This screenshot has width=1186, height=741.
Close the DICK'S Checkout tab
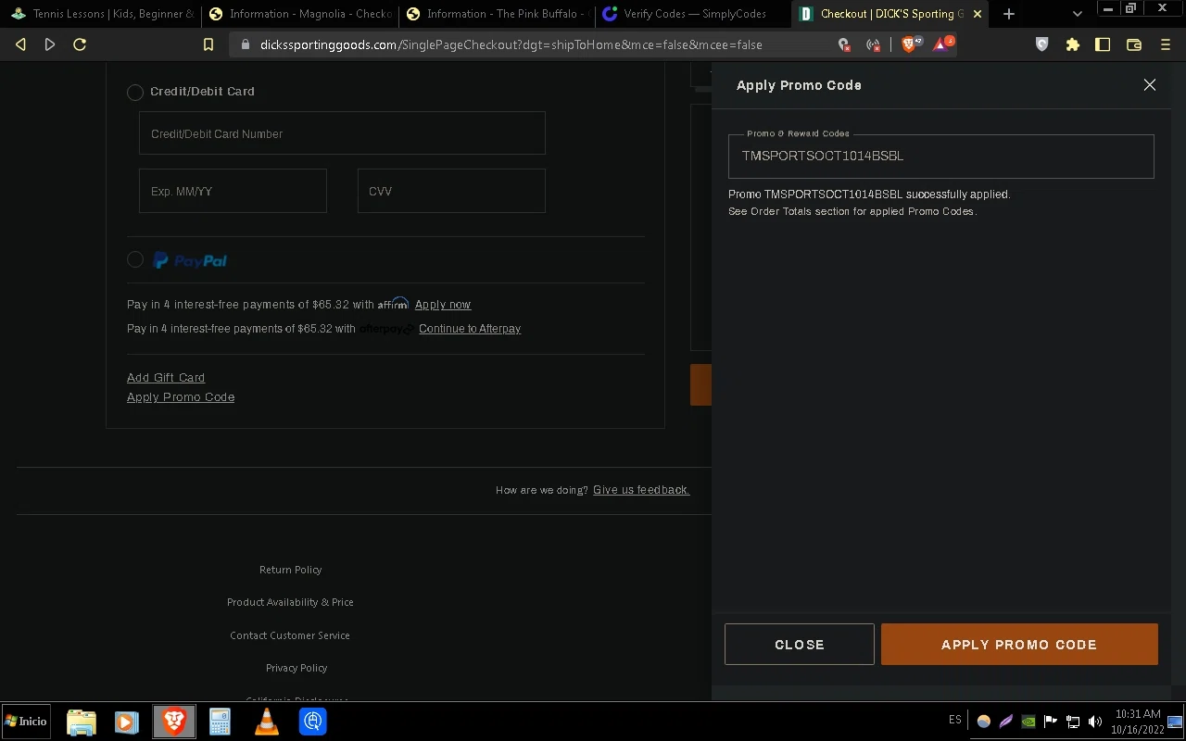pos(977,14)
